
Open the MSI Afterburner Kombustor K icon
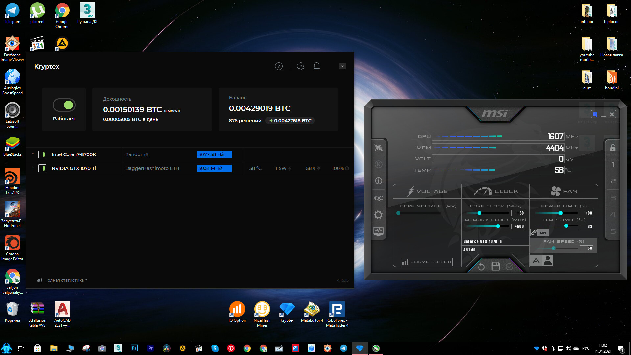[x=379, y=164]
